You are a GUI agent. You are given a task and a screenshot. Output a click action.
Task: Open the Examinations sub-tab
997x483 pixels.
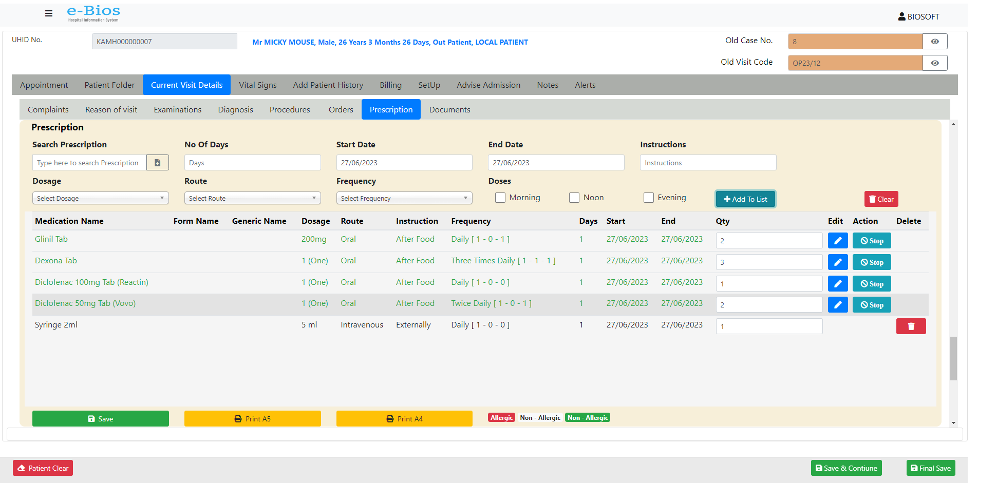pyautogui.click(x=178, y=110)
